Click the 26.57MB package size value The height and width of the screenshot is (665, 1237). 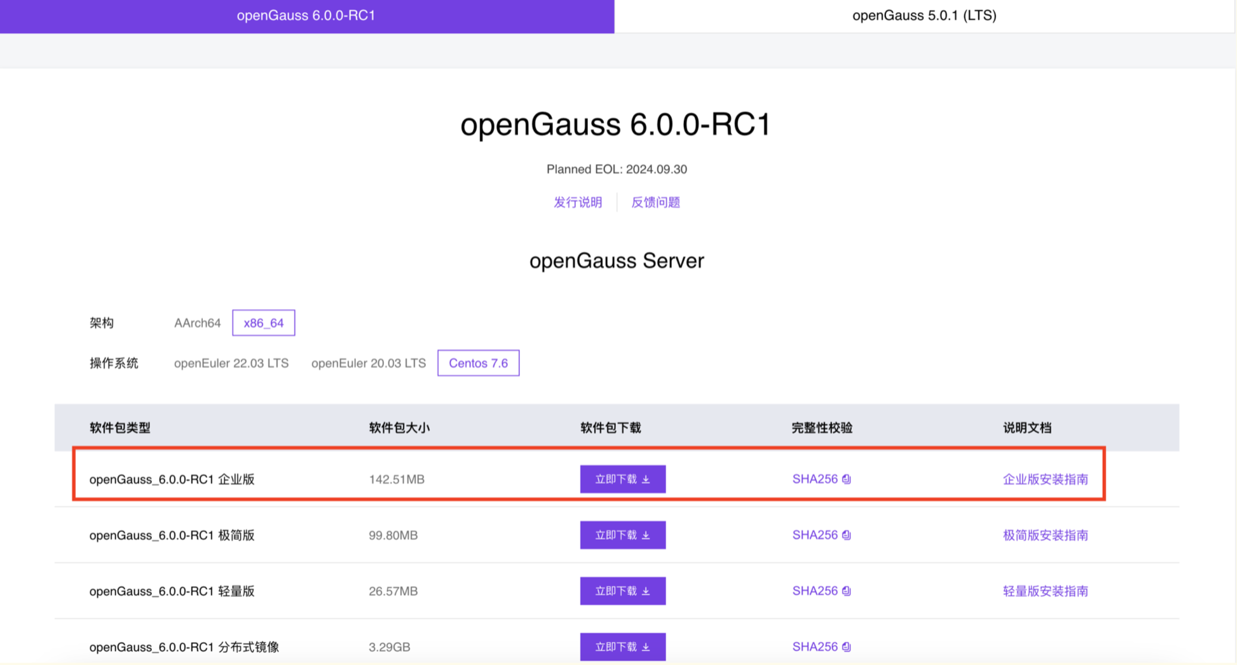tap(393, 591)
